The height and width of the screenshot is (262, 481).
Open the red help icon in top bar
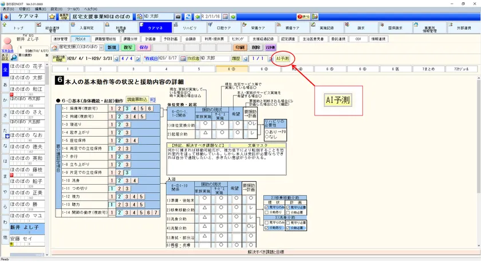coord(303,17)
